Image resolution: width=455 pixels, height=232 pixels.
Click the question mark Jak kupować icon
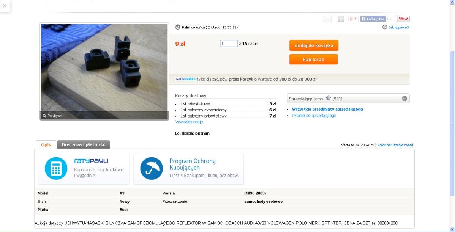click(385, 27)
